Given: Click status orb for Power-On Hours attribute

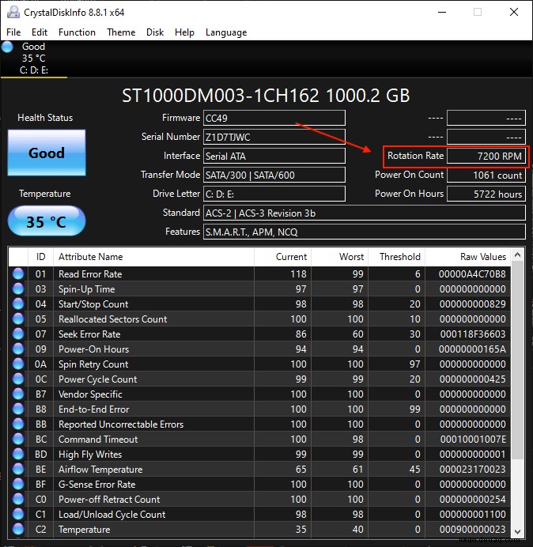Looking at the screenshot, I should [x=18, y=349].
